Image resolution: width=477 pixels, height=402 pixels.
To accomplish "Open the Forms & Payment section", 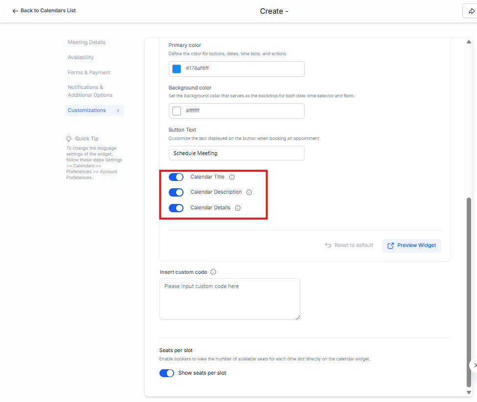I will pyautogui.click(x=89, y=73).
